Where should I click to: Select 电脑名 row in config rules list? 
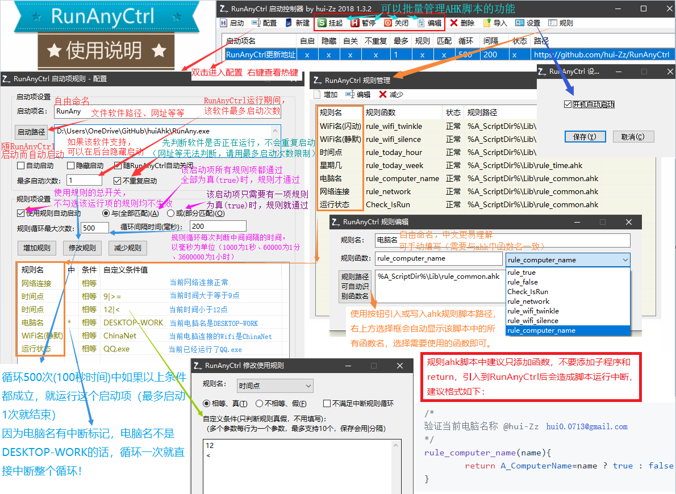tap(153, 323)
